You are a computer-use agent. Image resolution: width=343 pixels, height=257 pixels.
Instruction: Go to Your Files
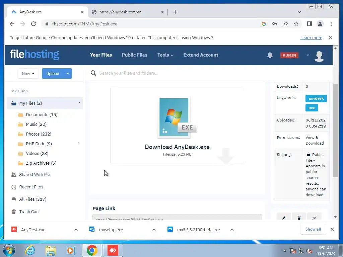(x=101, y=55)
